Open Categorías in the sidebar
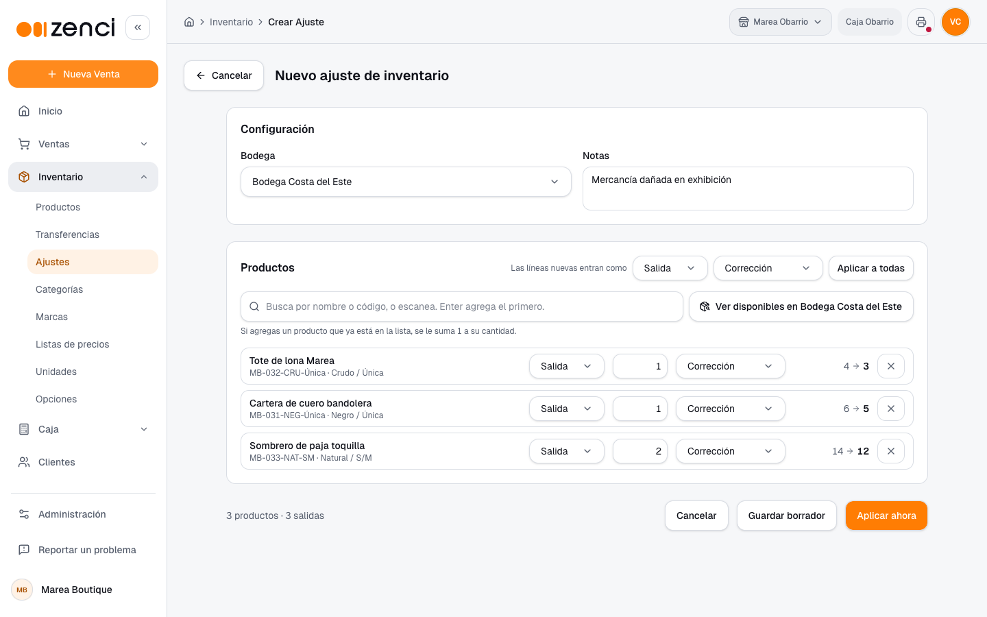This screenshot has width=987, height=617. click(x=93, y=289)
